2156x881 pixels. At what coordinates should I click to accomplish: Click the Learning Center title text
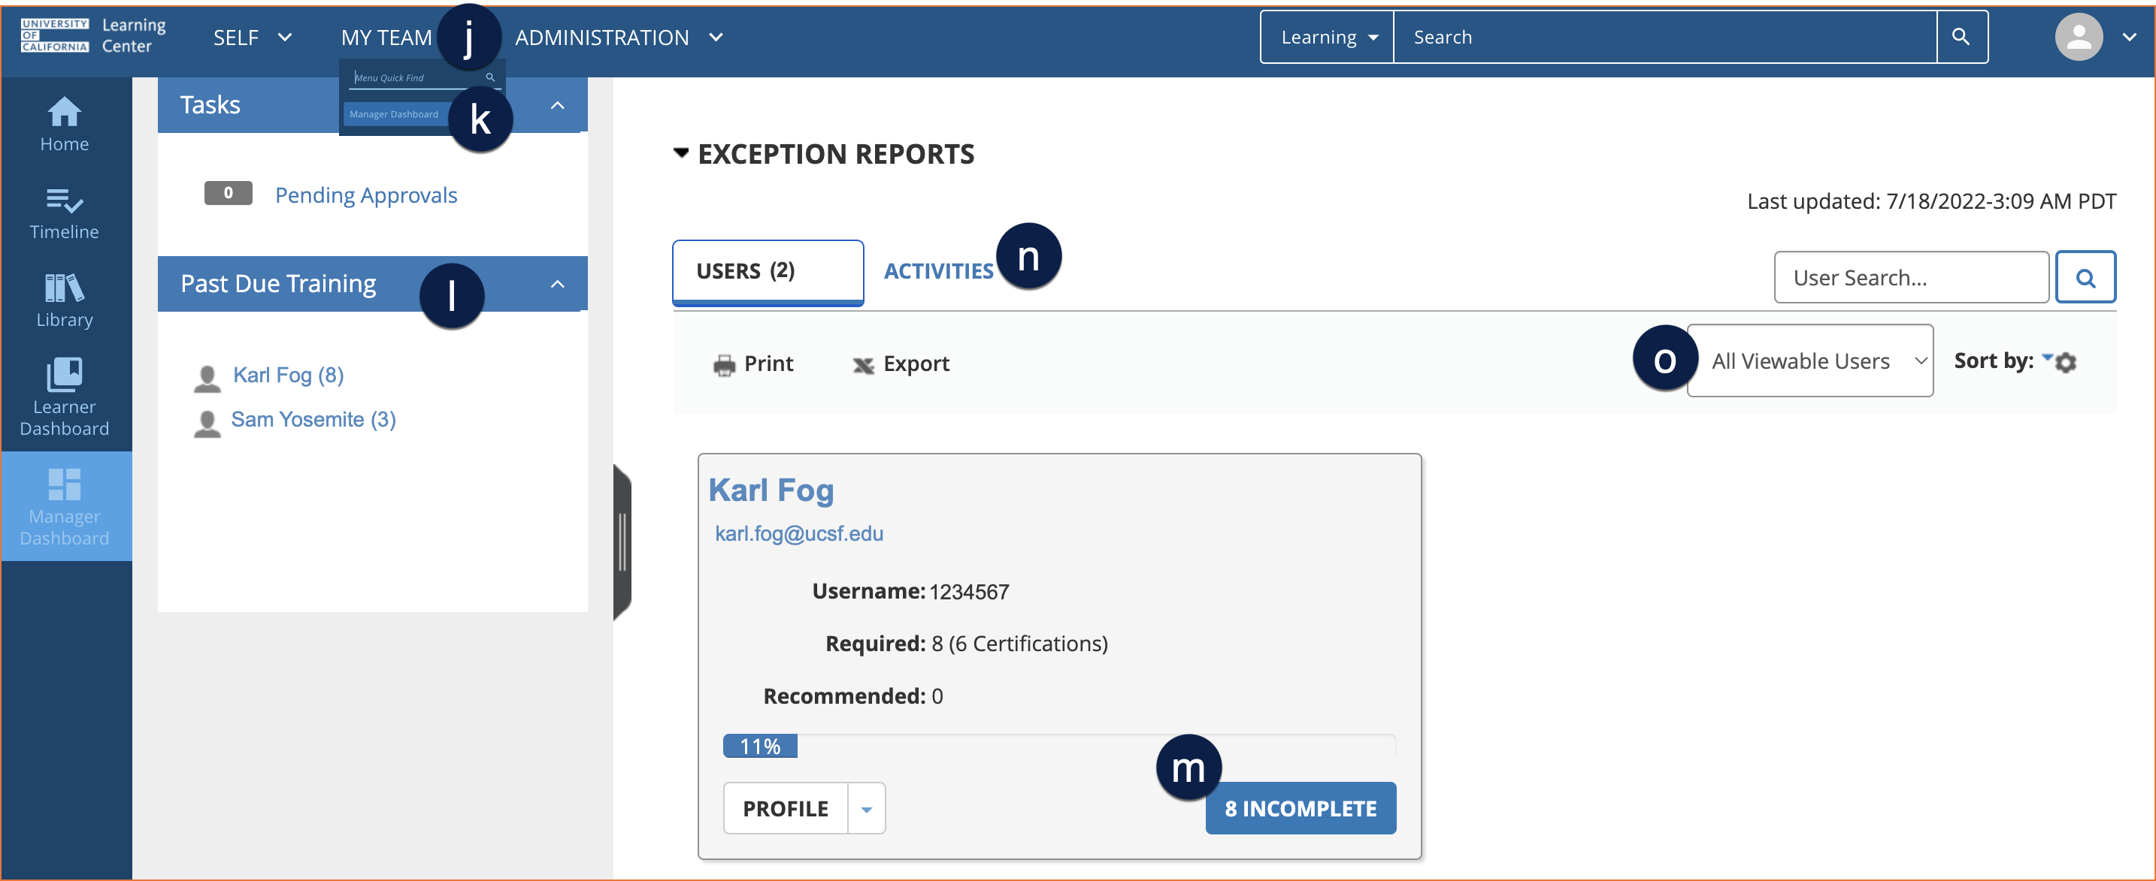[x=134, y=36]
